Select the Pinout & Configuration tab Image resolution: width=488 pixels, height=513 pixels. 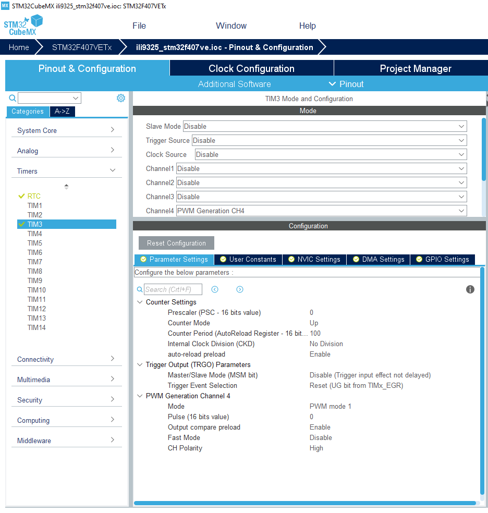[87, 68]
